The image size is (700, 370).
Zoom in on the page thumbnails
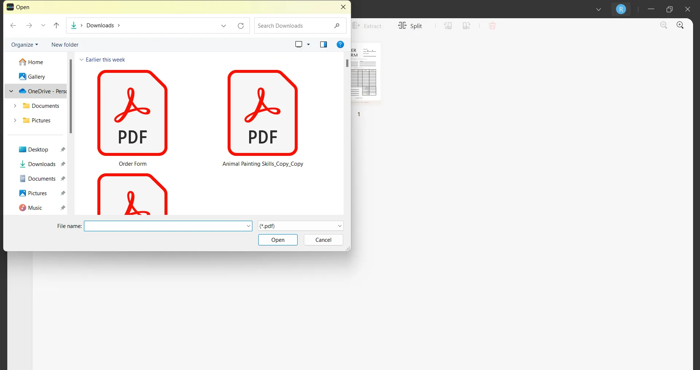pos(680,25)
